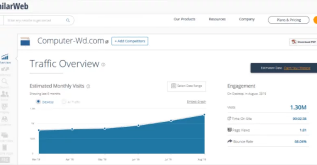
Task: Expand the Our Products menu
Action: 184,19
